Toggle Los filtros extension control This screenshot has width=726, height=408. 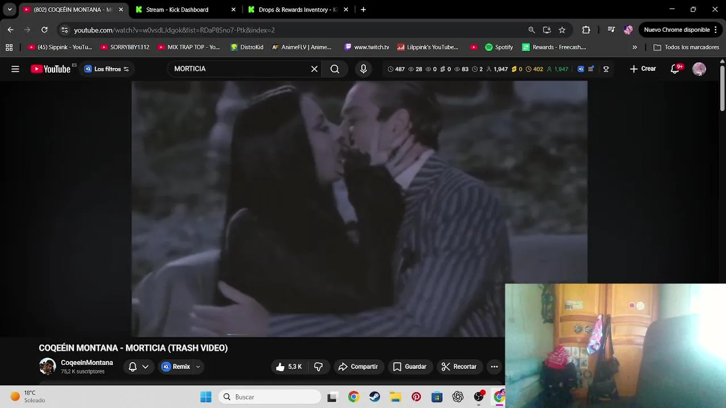click(x=107, y=69)
